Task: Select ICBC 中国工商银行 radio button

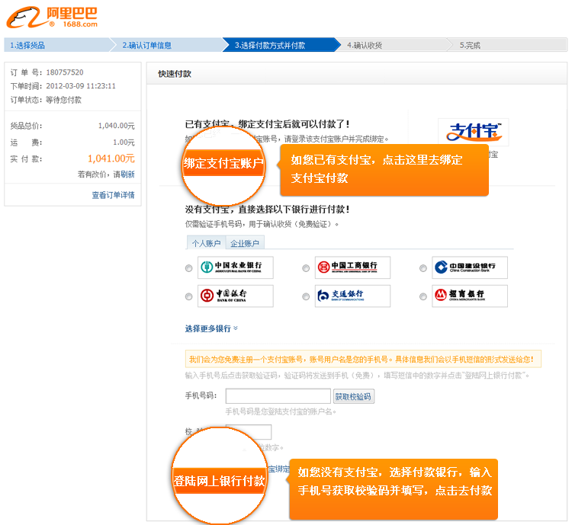Action: [306, 268]
